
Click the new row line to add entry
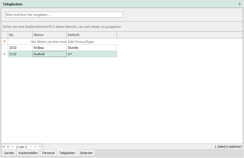click(62, 42)
